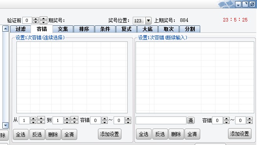Open the 奖号位置 dropdown arrow
The image size is (257, 145).
point(148,21)
